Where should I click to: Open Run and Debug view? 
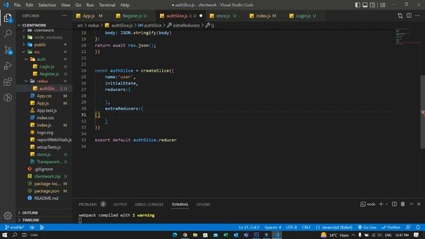8,66
